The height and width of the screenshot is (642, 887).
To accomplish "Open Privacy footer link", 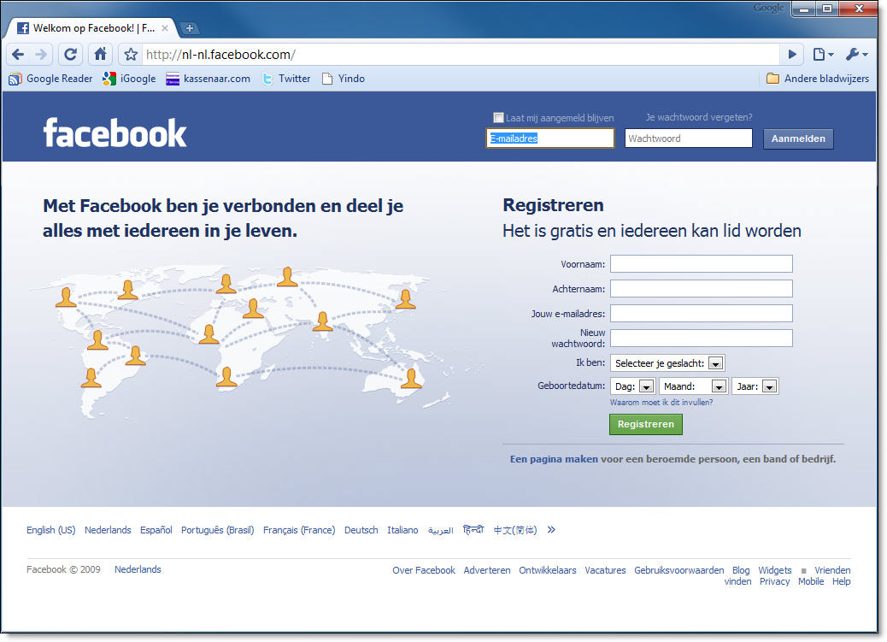I will coord(774,581).
